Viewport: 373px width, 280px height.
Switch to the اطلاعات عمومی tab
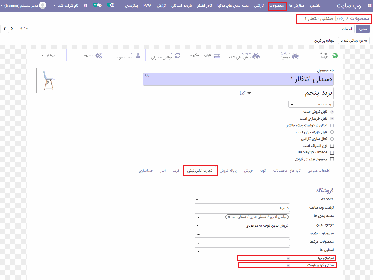[319, 171]
